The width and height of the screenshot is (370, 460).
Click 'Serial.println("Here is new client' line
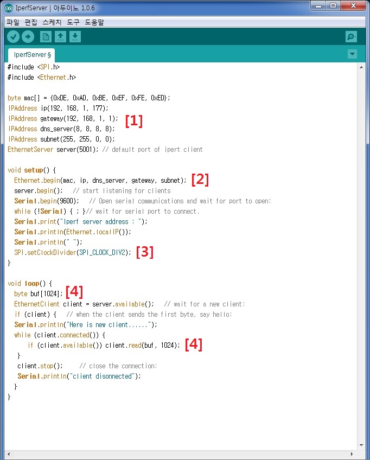pos(85,325)
